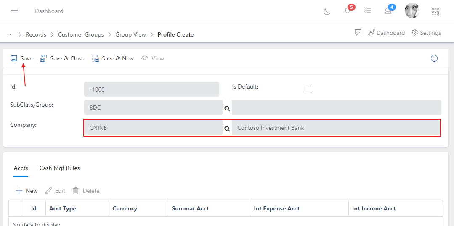The image size is (454, 226).
Task: Switch to the Accts tab
Action: (21, 168)
